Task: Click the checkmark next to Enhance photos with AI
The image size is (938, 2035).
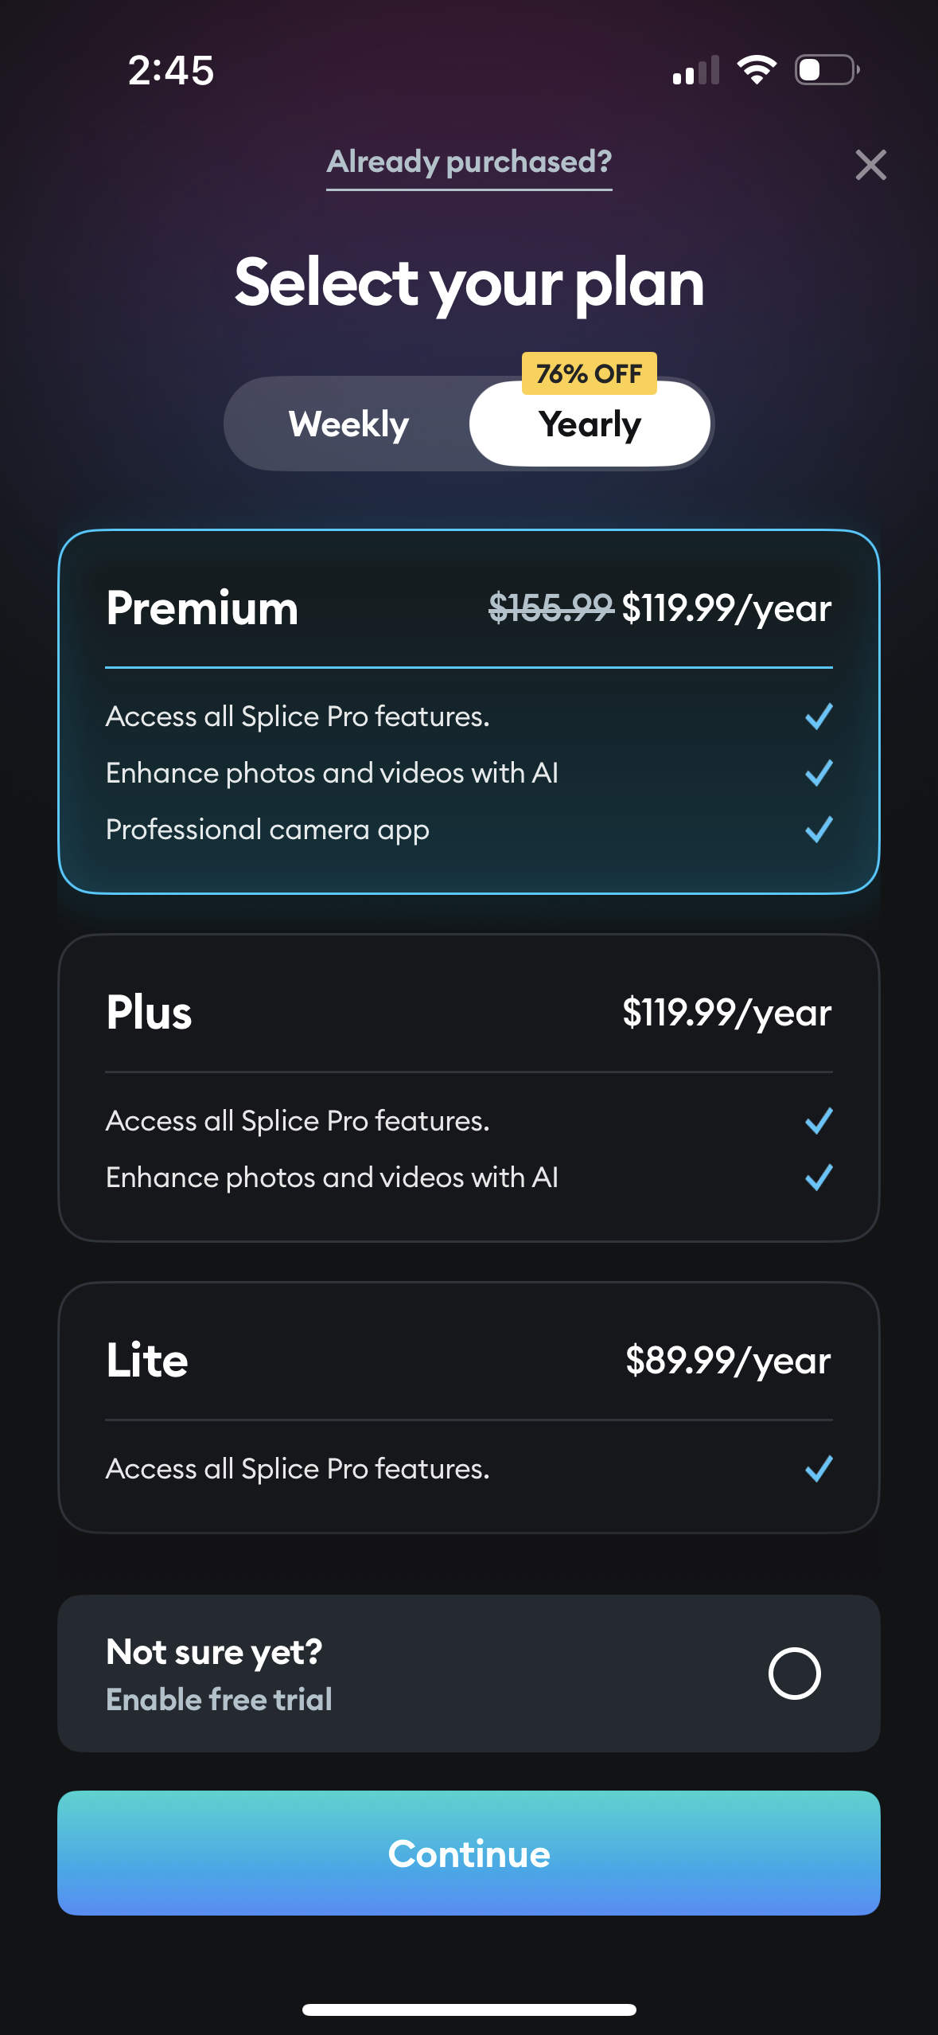Action: pos(818,773)
